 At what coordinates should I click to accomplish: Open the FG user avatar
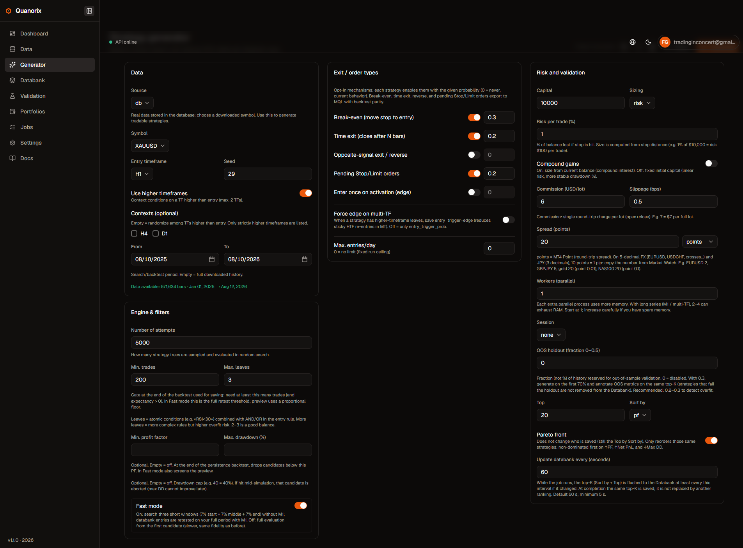point(665,42)
